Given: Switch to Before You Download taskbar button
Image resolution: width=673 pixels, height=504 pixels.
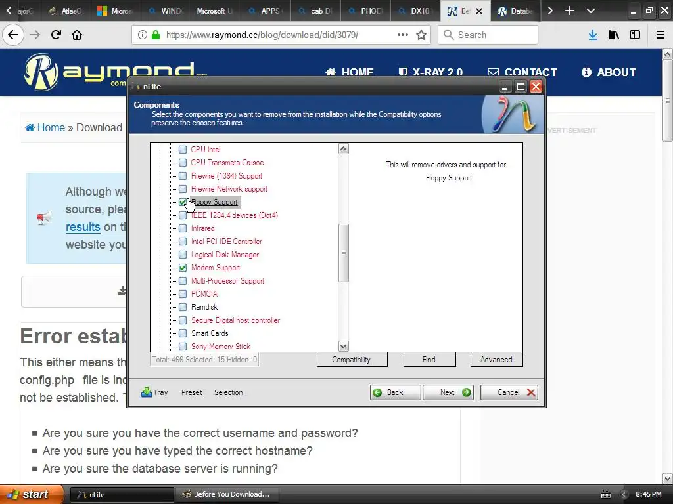Looking at the screenshot, I should [x=227, y=495].
